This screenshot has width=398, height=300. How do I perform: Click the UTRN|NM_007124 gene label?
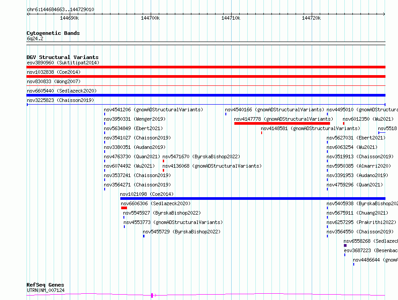[x=46, y=290]
